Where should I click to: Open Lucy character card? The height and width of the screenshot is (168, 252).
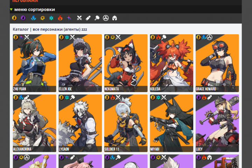point(217,123)
